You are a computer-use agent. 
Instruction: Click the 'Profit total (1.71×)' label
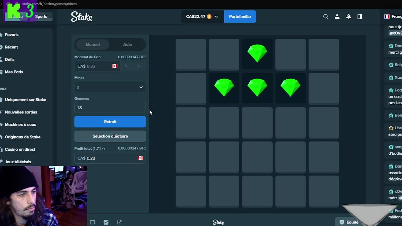click(x=90, y=148)
